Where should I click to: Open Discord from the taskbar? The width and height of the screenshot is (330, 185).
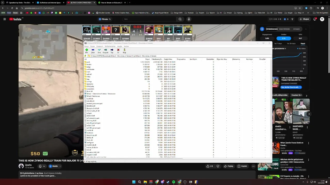pos(162,182)
